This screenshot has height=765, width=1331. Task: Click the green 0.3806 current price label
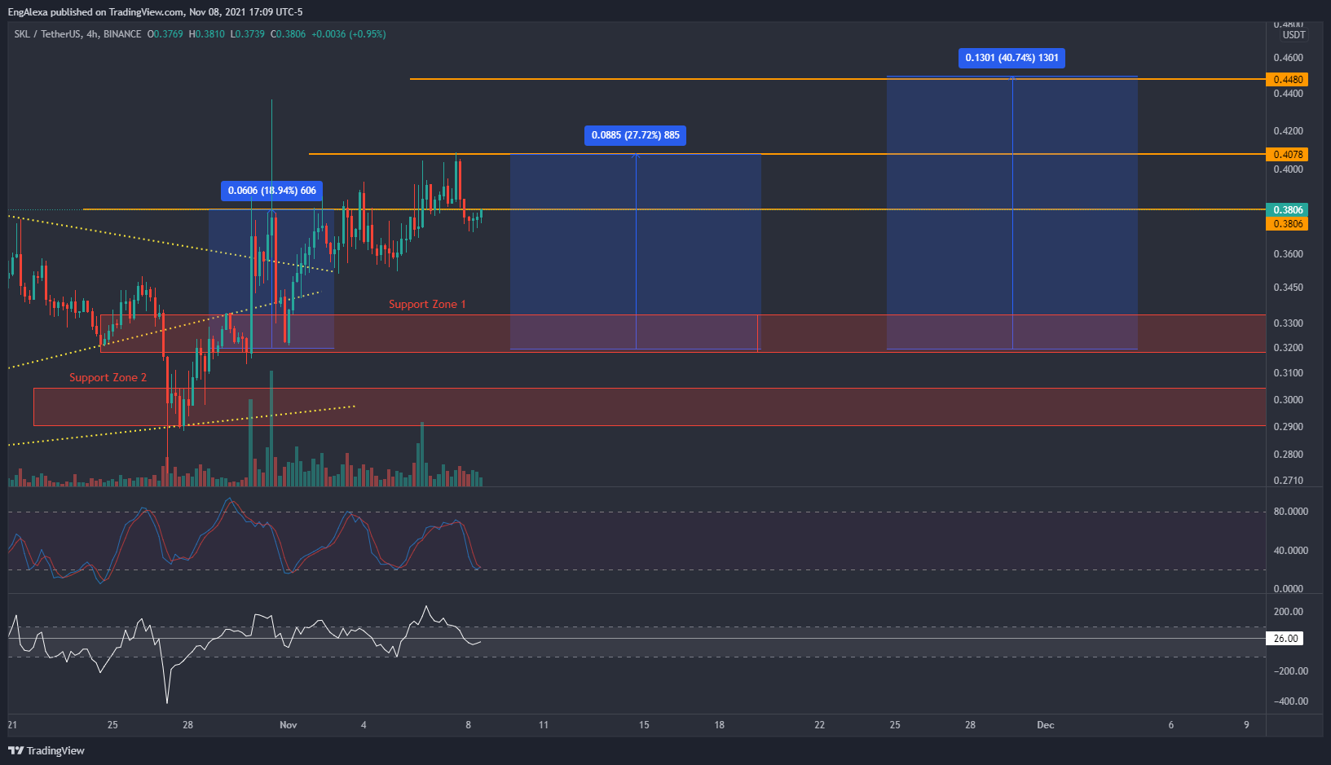pyautogui.click(x=1287, y=209)
